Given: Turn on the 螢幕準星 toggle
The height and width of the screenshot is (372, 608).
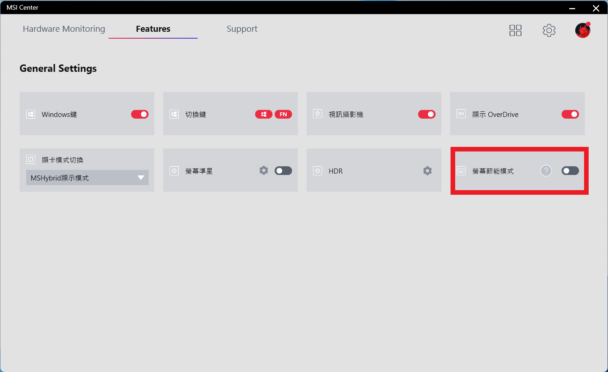Looking at the screenshot, I should coord(283,171).
